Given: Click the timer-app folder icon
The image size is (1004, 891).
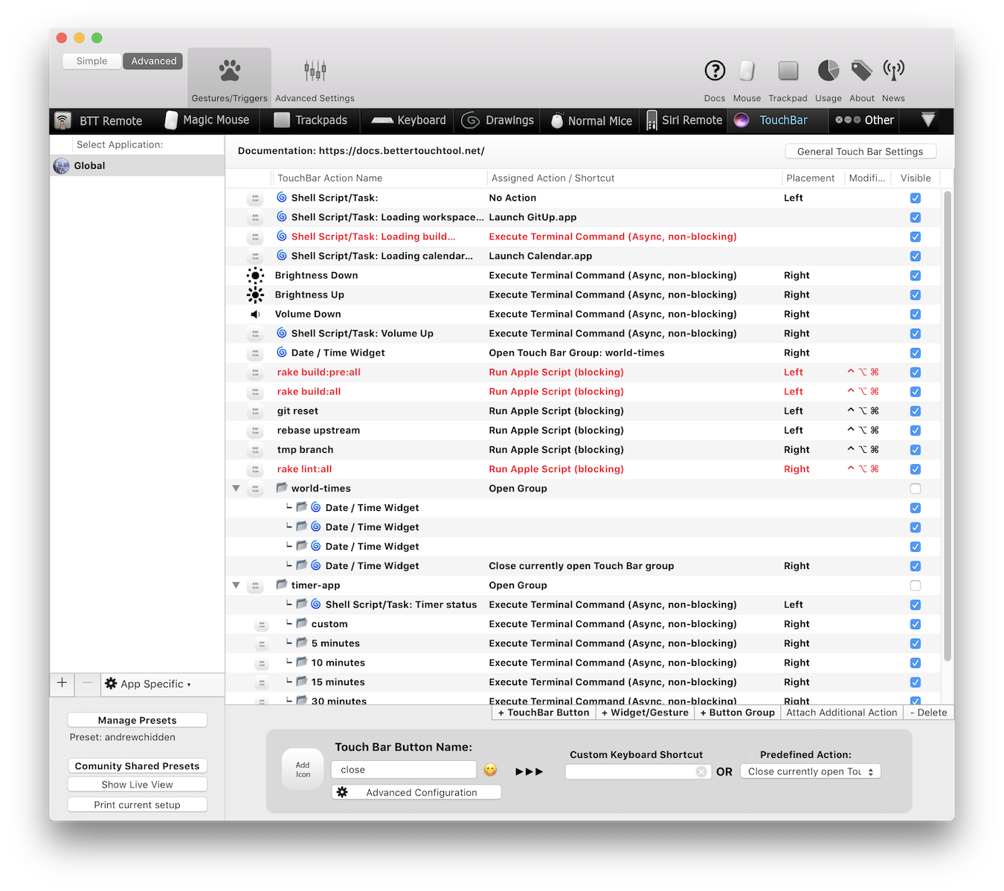Looking at the screenshot, I should [282, 585].
